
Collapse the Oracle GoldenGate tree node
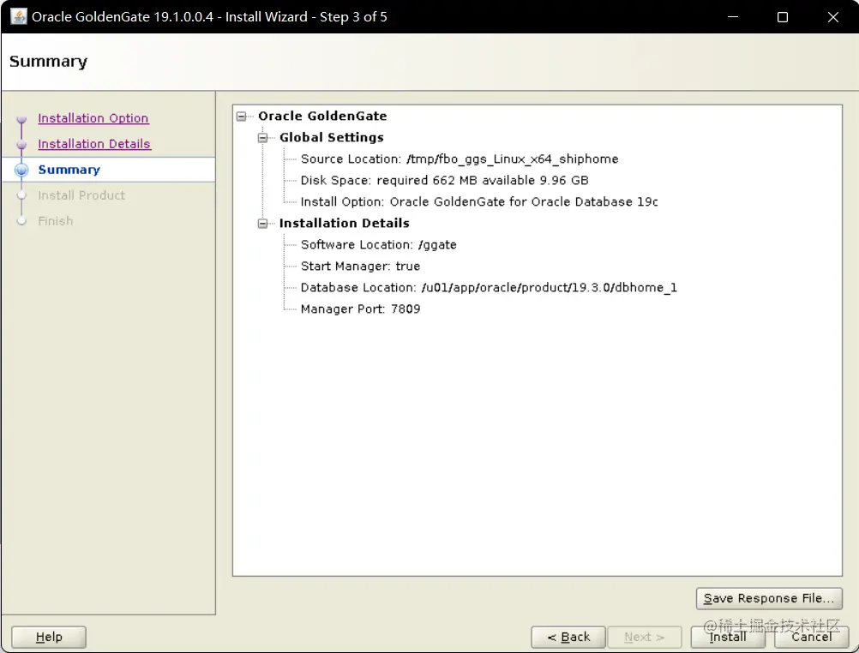point(244,116)
